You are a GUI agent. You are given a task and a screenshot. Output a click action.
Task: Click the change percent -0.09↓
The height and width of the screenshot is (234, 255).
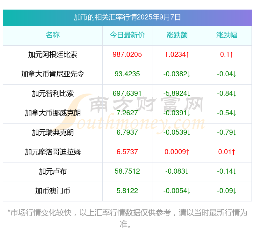[227, 191]
